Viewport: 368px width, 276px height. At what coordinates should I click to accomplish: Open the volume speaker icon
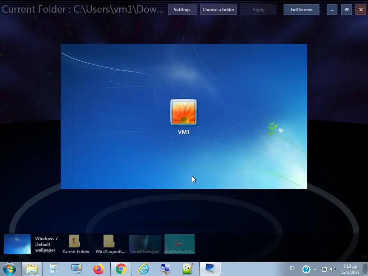tap(332, 269)
